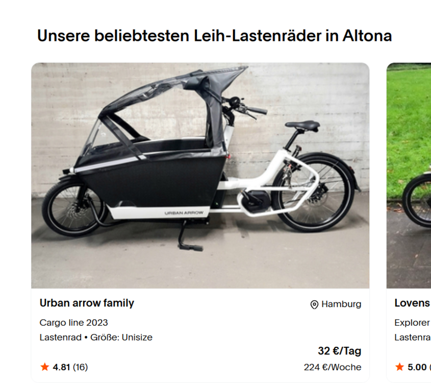
Task: Click the 4.81 rating score
Action: pyautogui.click(x=61, y=367)
